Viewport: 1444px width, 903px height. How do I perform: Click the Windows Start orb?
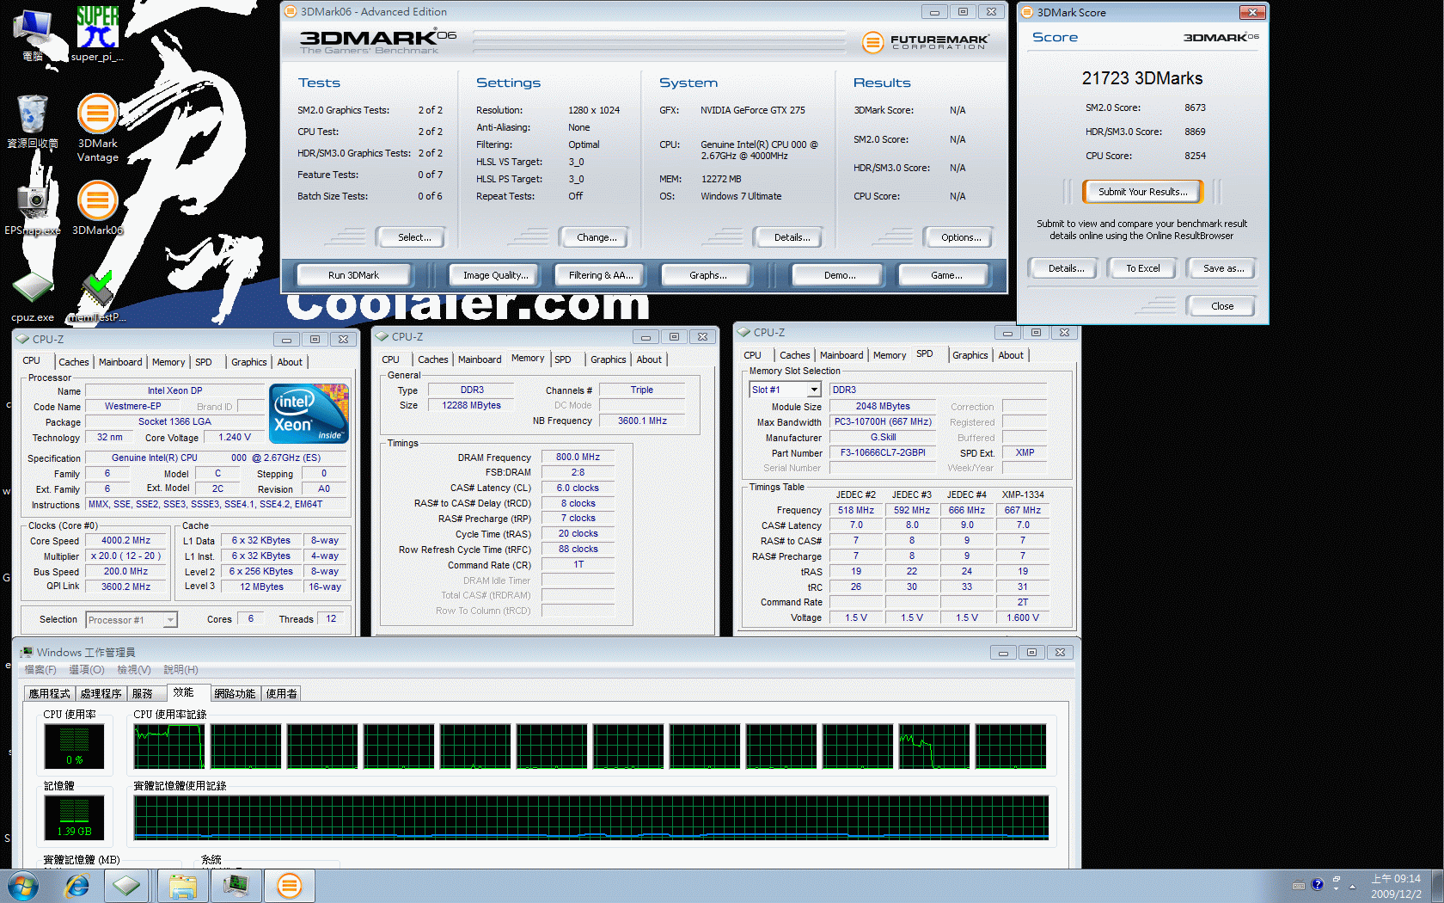(x=22, y=886)
